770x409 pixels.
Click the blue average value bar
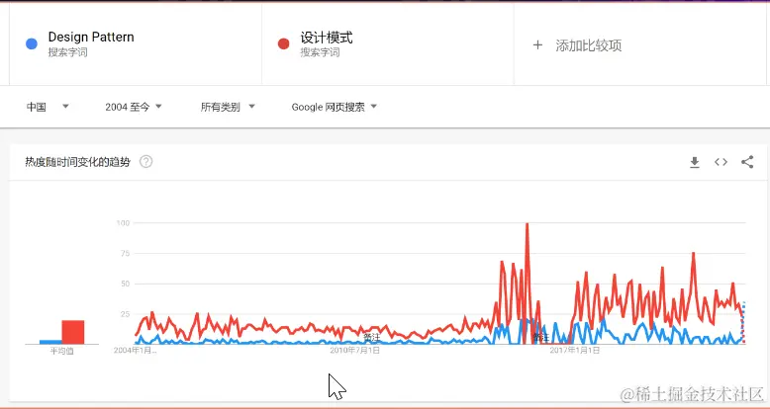coord(50,342)
